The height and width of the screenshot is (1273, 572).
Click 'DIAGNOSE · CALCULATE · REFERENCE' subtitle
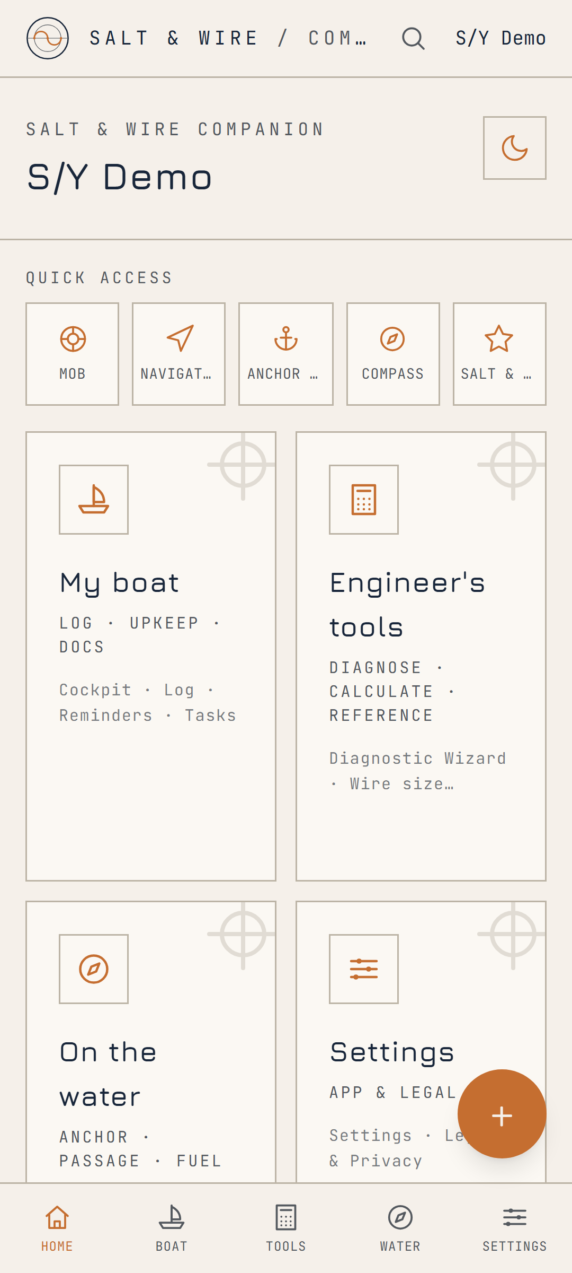(x=392, y=692)
